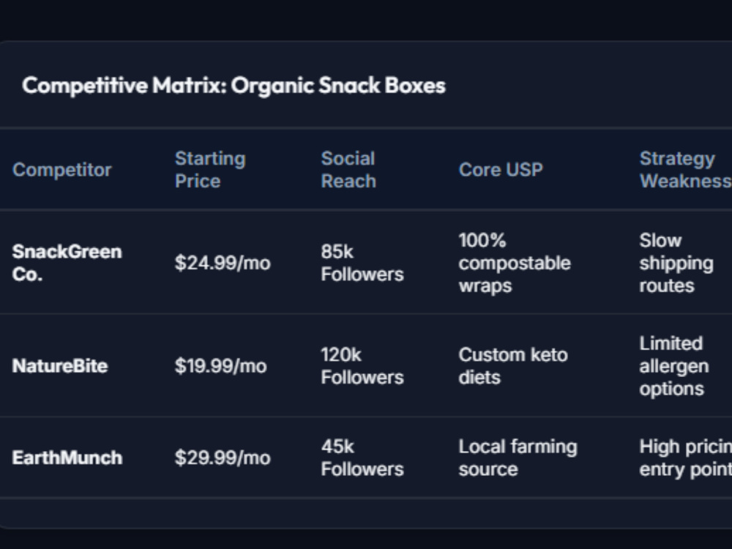The width and height of the screenshot is (732, 549).
Task: Select the SnackGreen Co. competitor name
Action: click(67, 263)
